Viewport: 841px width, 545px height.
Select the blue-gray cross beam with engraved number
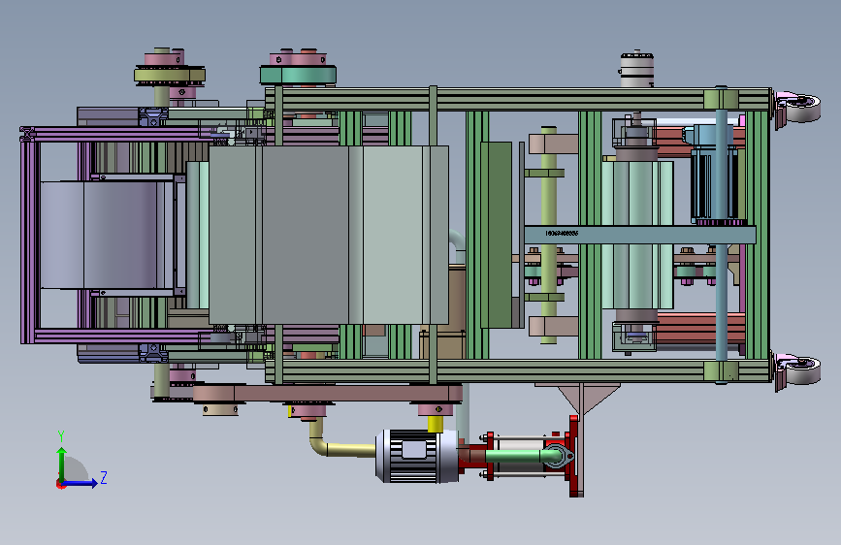click(640, 235)
